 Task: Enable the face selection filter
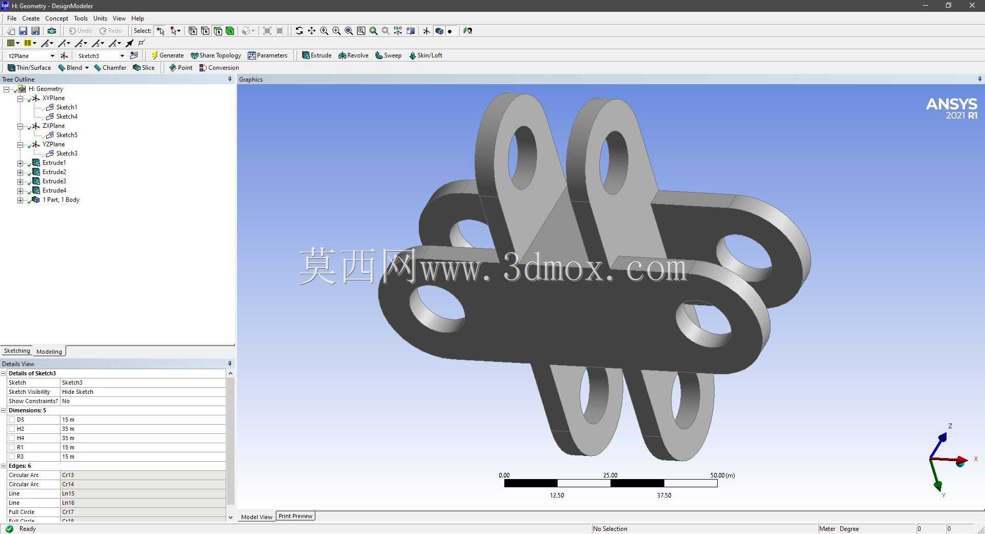click(x=218, y=31)
